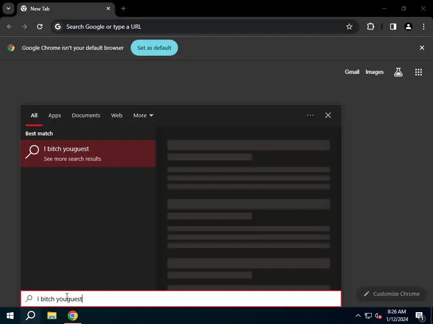This screenshot has width=433, height=324.
Task: Open a new tab with plus button
Action: [x=123, y=8]
